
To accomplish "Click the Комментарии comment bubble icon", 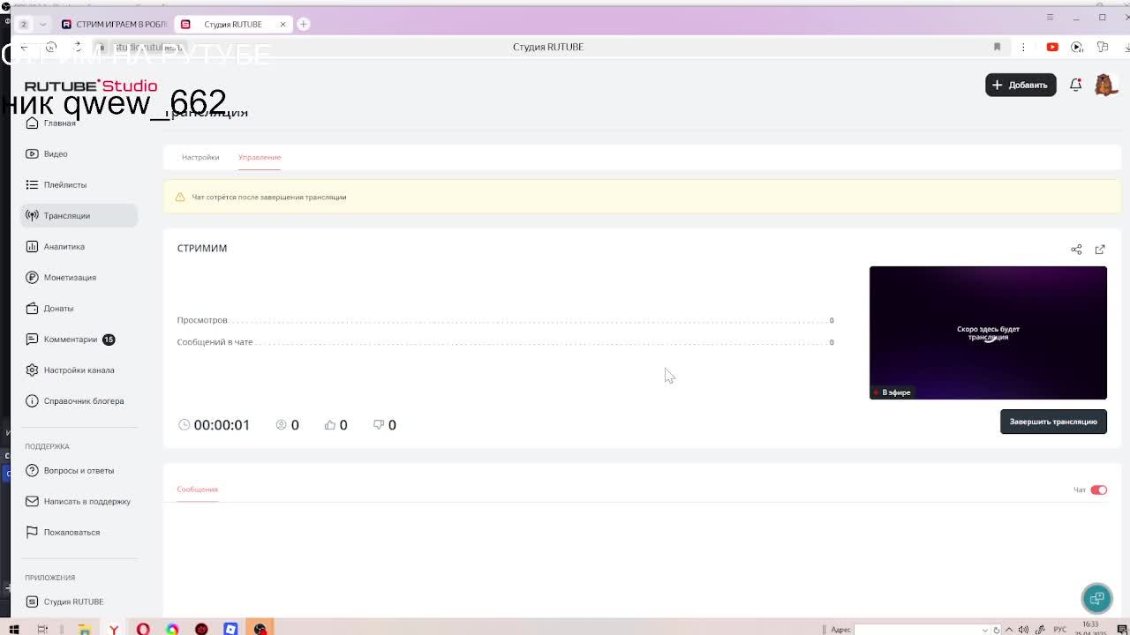I will (32, 339).
